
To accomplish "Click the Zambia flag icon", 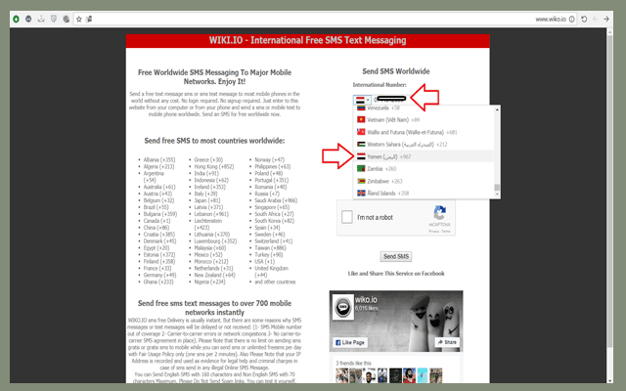I will pos(361,169).
